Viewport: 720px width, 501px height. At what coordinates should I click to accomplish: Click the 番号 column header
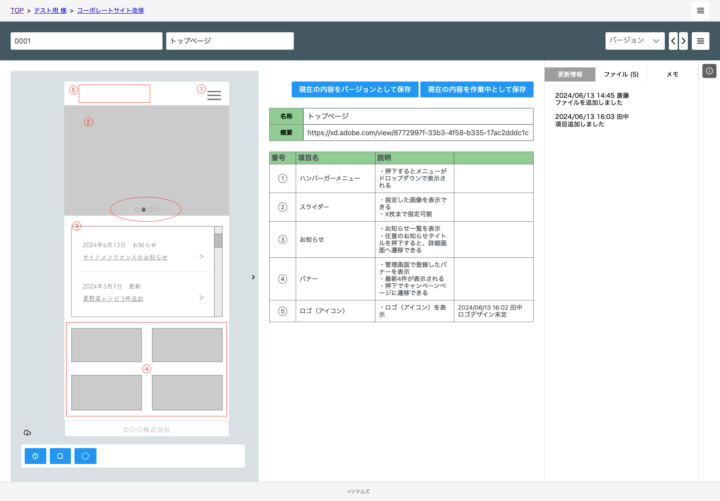(x=282, y=158)
